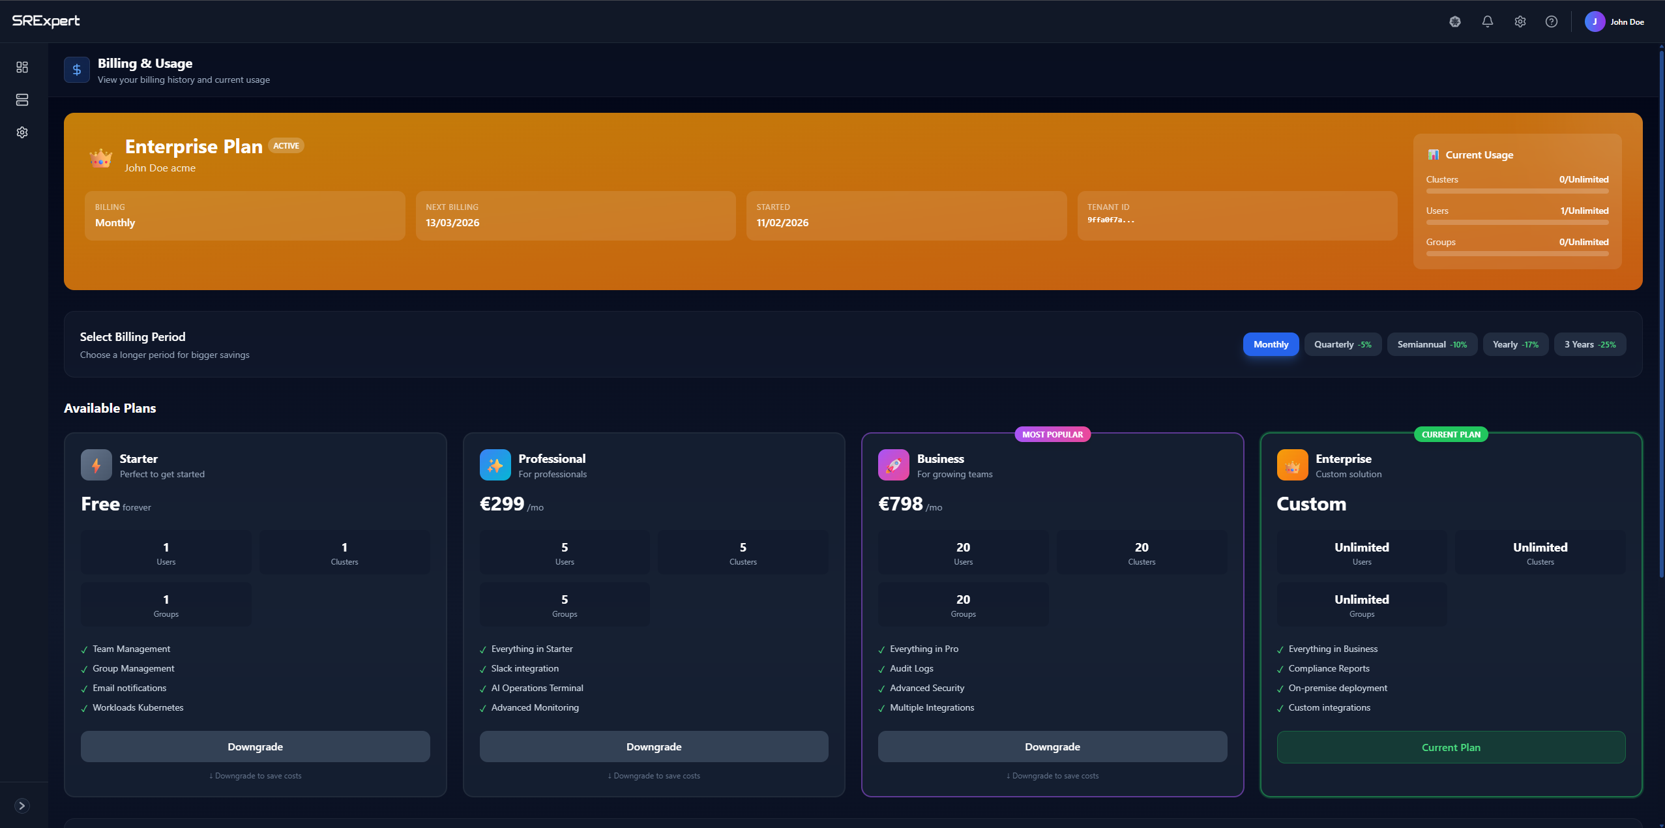
Task: Click the Billing & Usage dollar icon
Action: [x=77, y=70]
